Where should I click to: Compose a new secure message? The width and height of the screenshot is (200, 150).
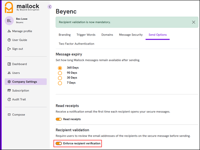(18, 114)
